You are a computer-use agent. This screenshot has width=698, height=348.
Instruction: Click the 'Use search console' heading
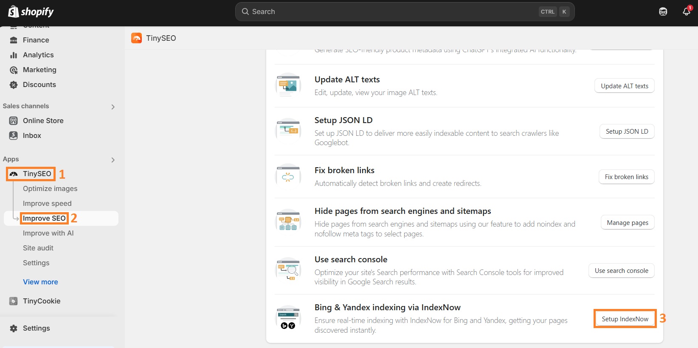(351, 259)
